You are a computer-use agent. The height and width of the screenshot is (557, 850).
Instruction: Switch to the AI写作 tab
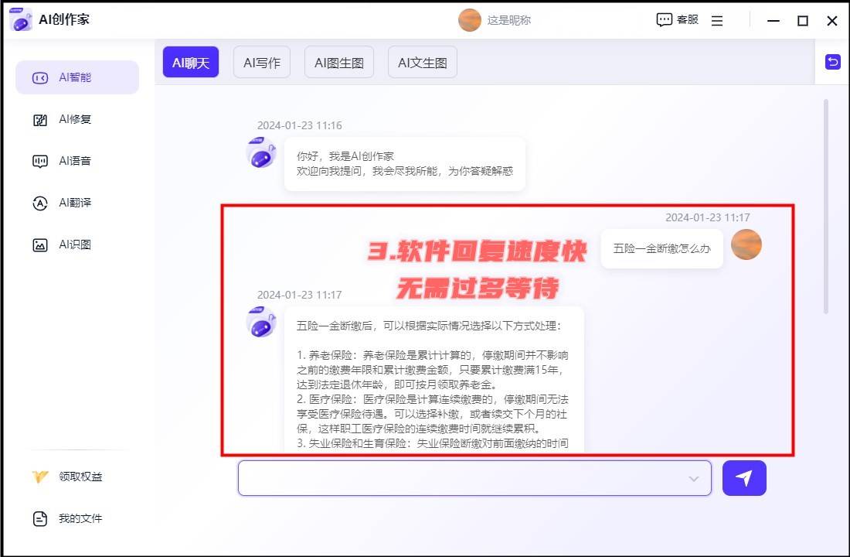tap(261, 63)
